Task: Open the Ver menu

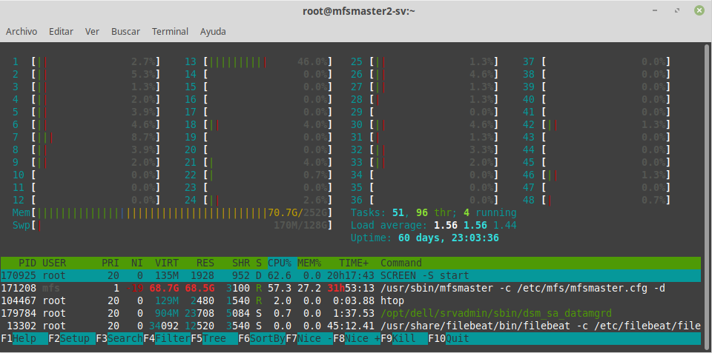Action: (x=92, y=31)
